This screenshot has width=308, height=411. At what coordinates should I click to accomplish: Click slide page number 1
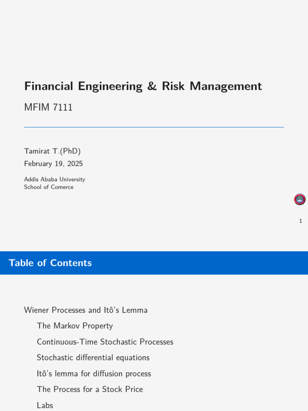[x=300, y=221]
